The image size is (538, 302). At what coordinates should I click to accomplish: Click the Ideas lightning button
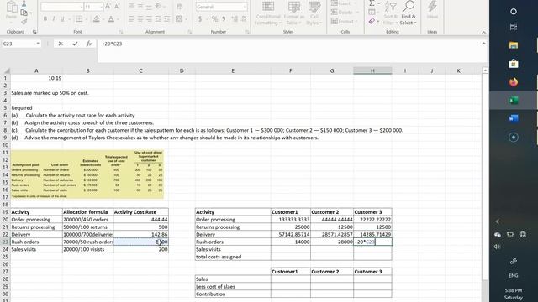tap(432, 10)
